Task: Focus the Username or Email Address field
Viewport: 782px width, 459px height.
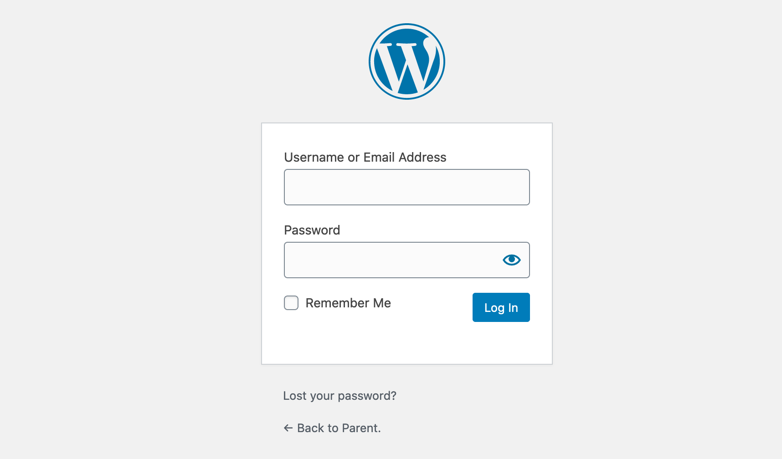Action: point(406,187)
